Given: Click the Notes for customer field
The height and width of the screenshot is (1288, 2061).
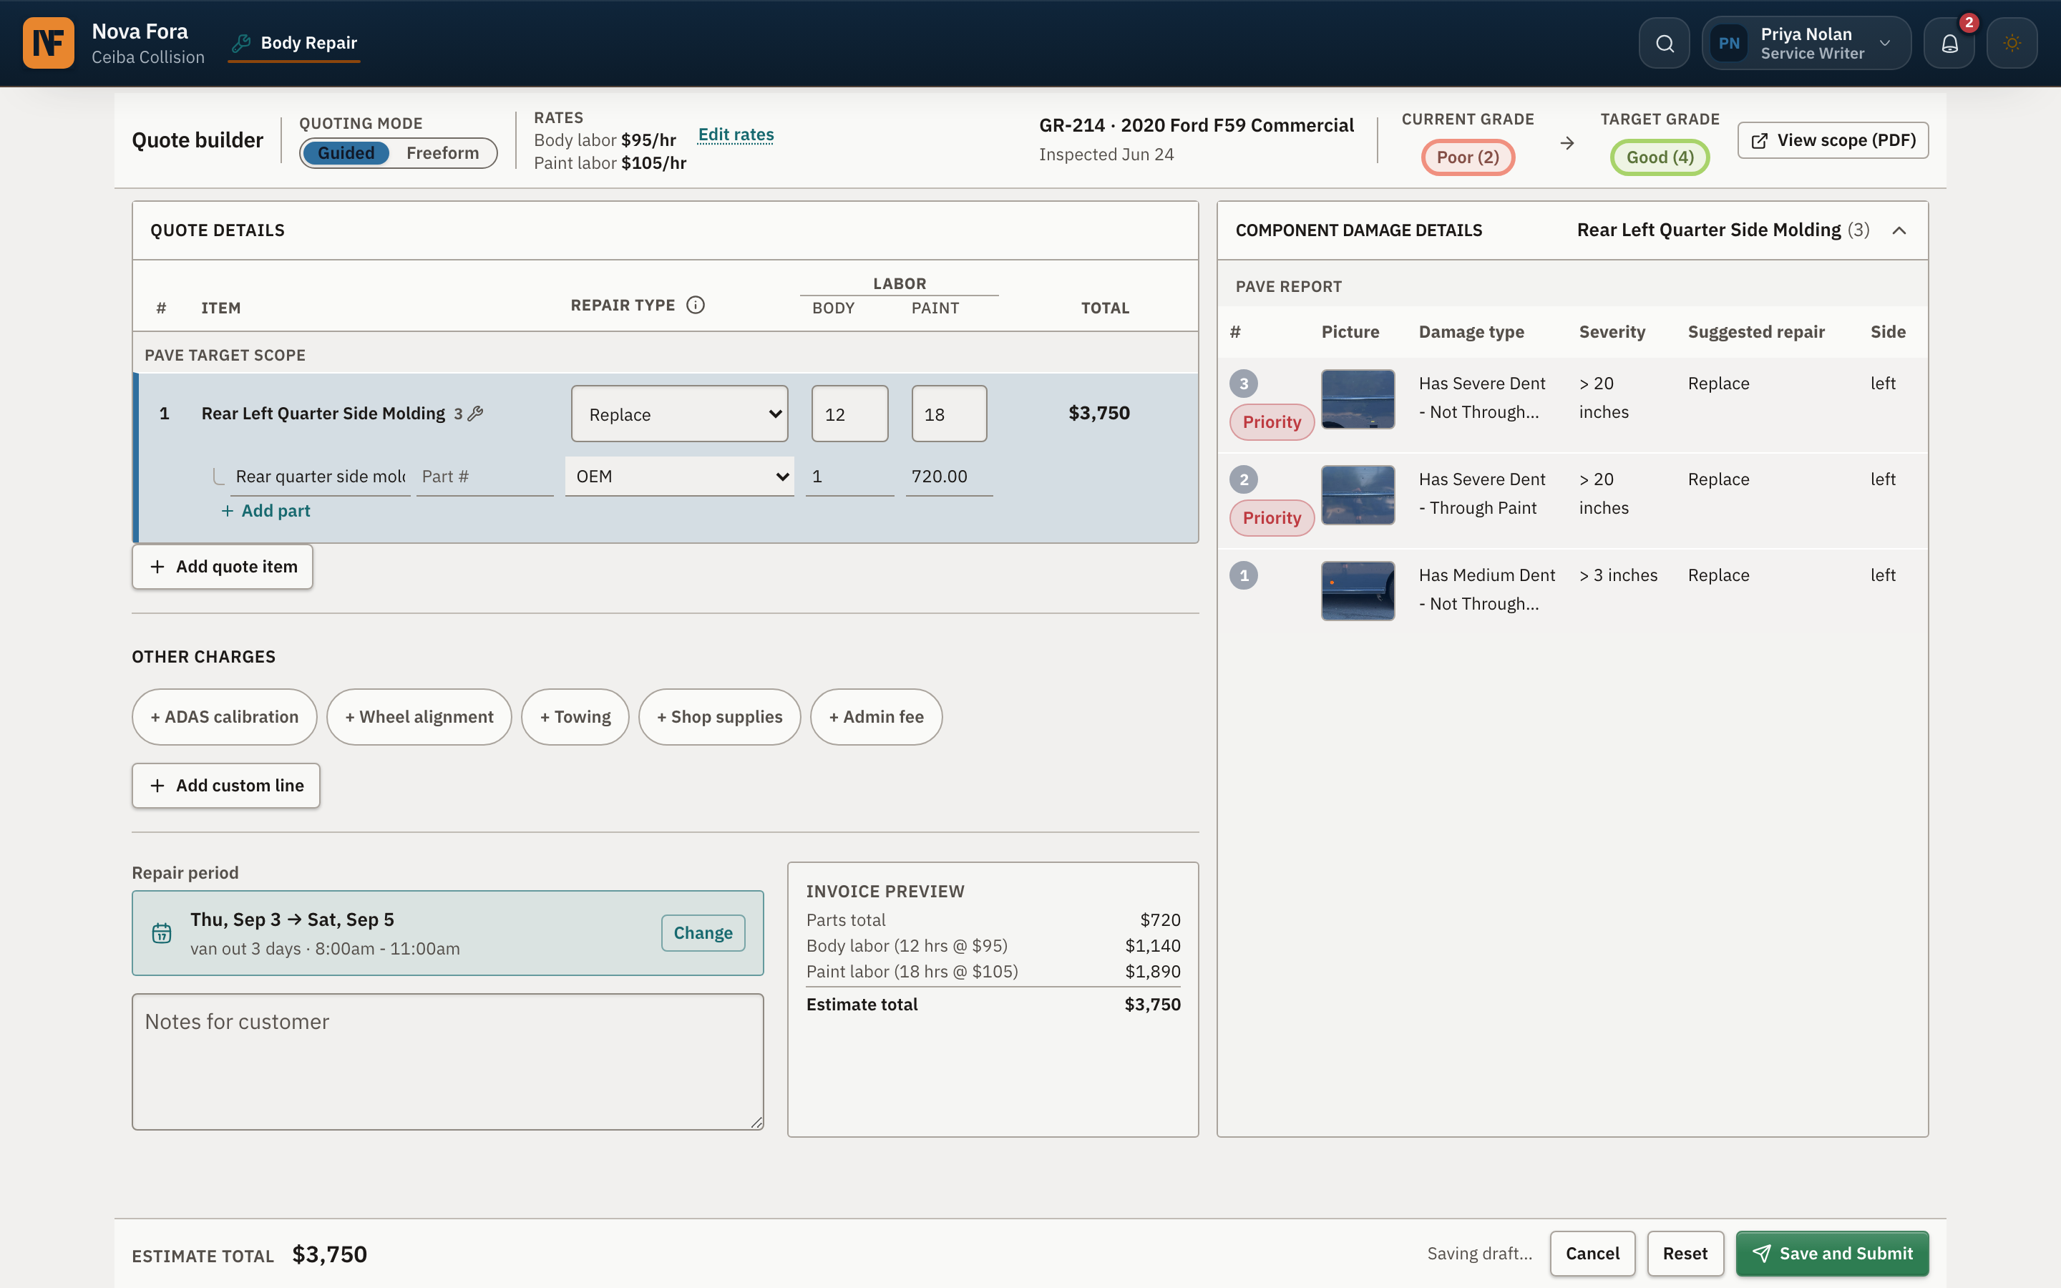Looking at the screenshot, I should click(x=448, y=1061).
